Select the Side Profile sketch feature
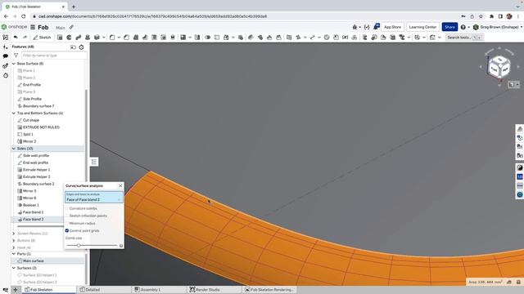 pyautogui.click(x=32, y=99)
